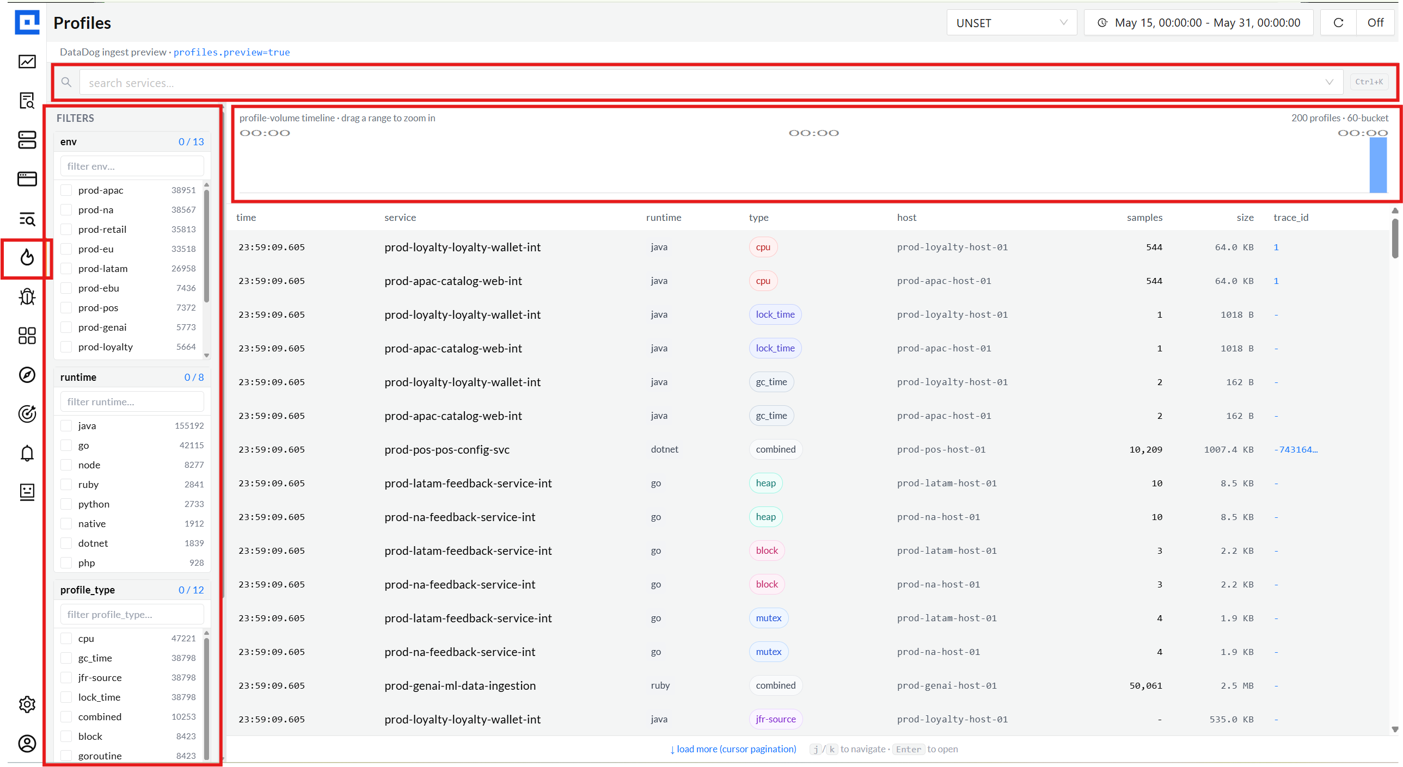Check the prod-eu env filter
1403x767 pixels.
(66, 249)
